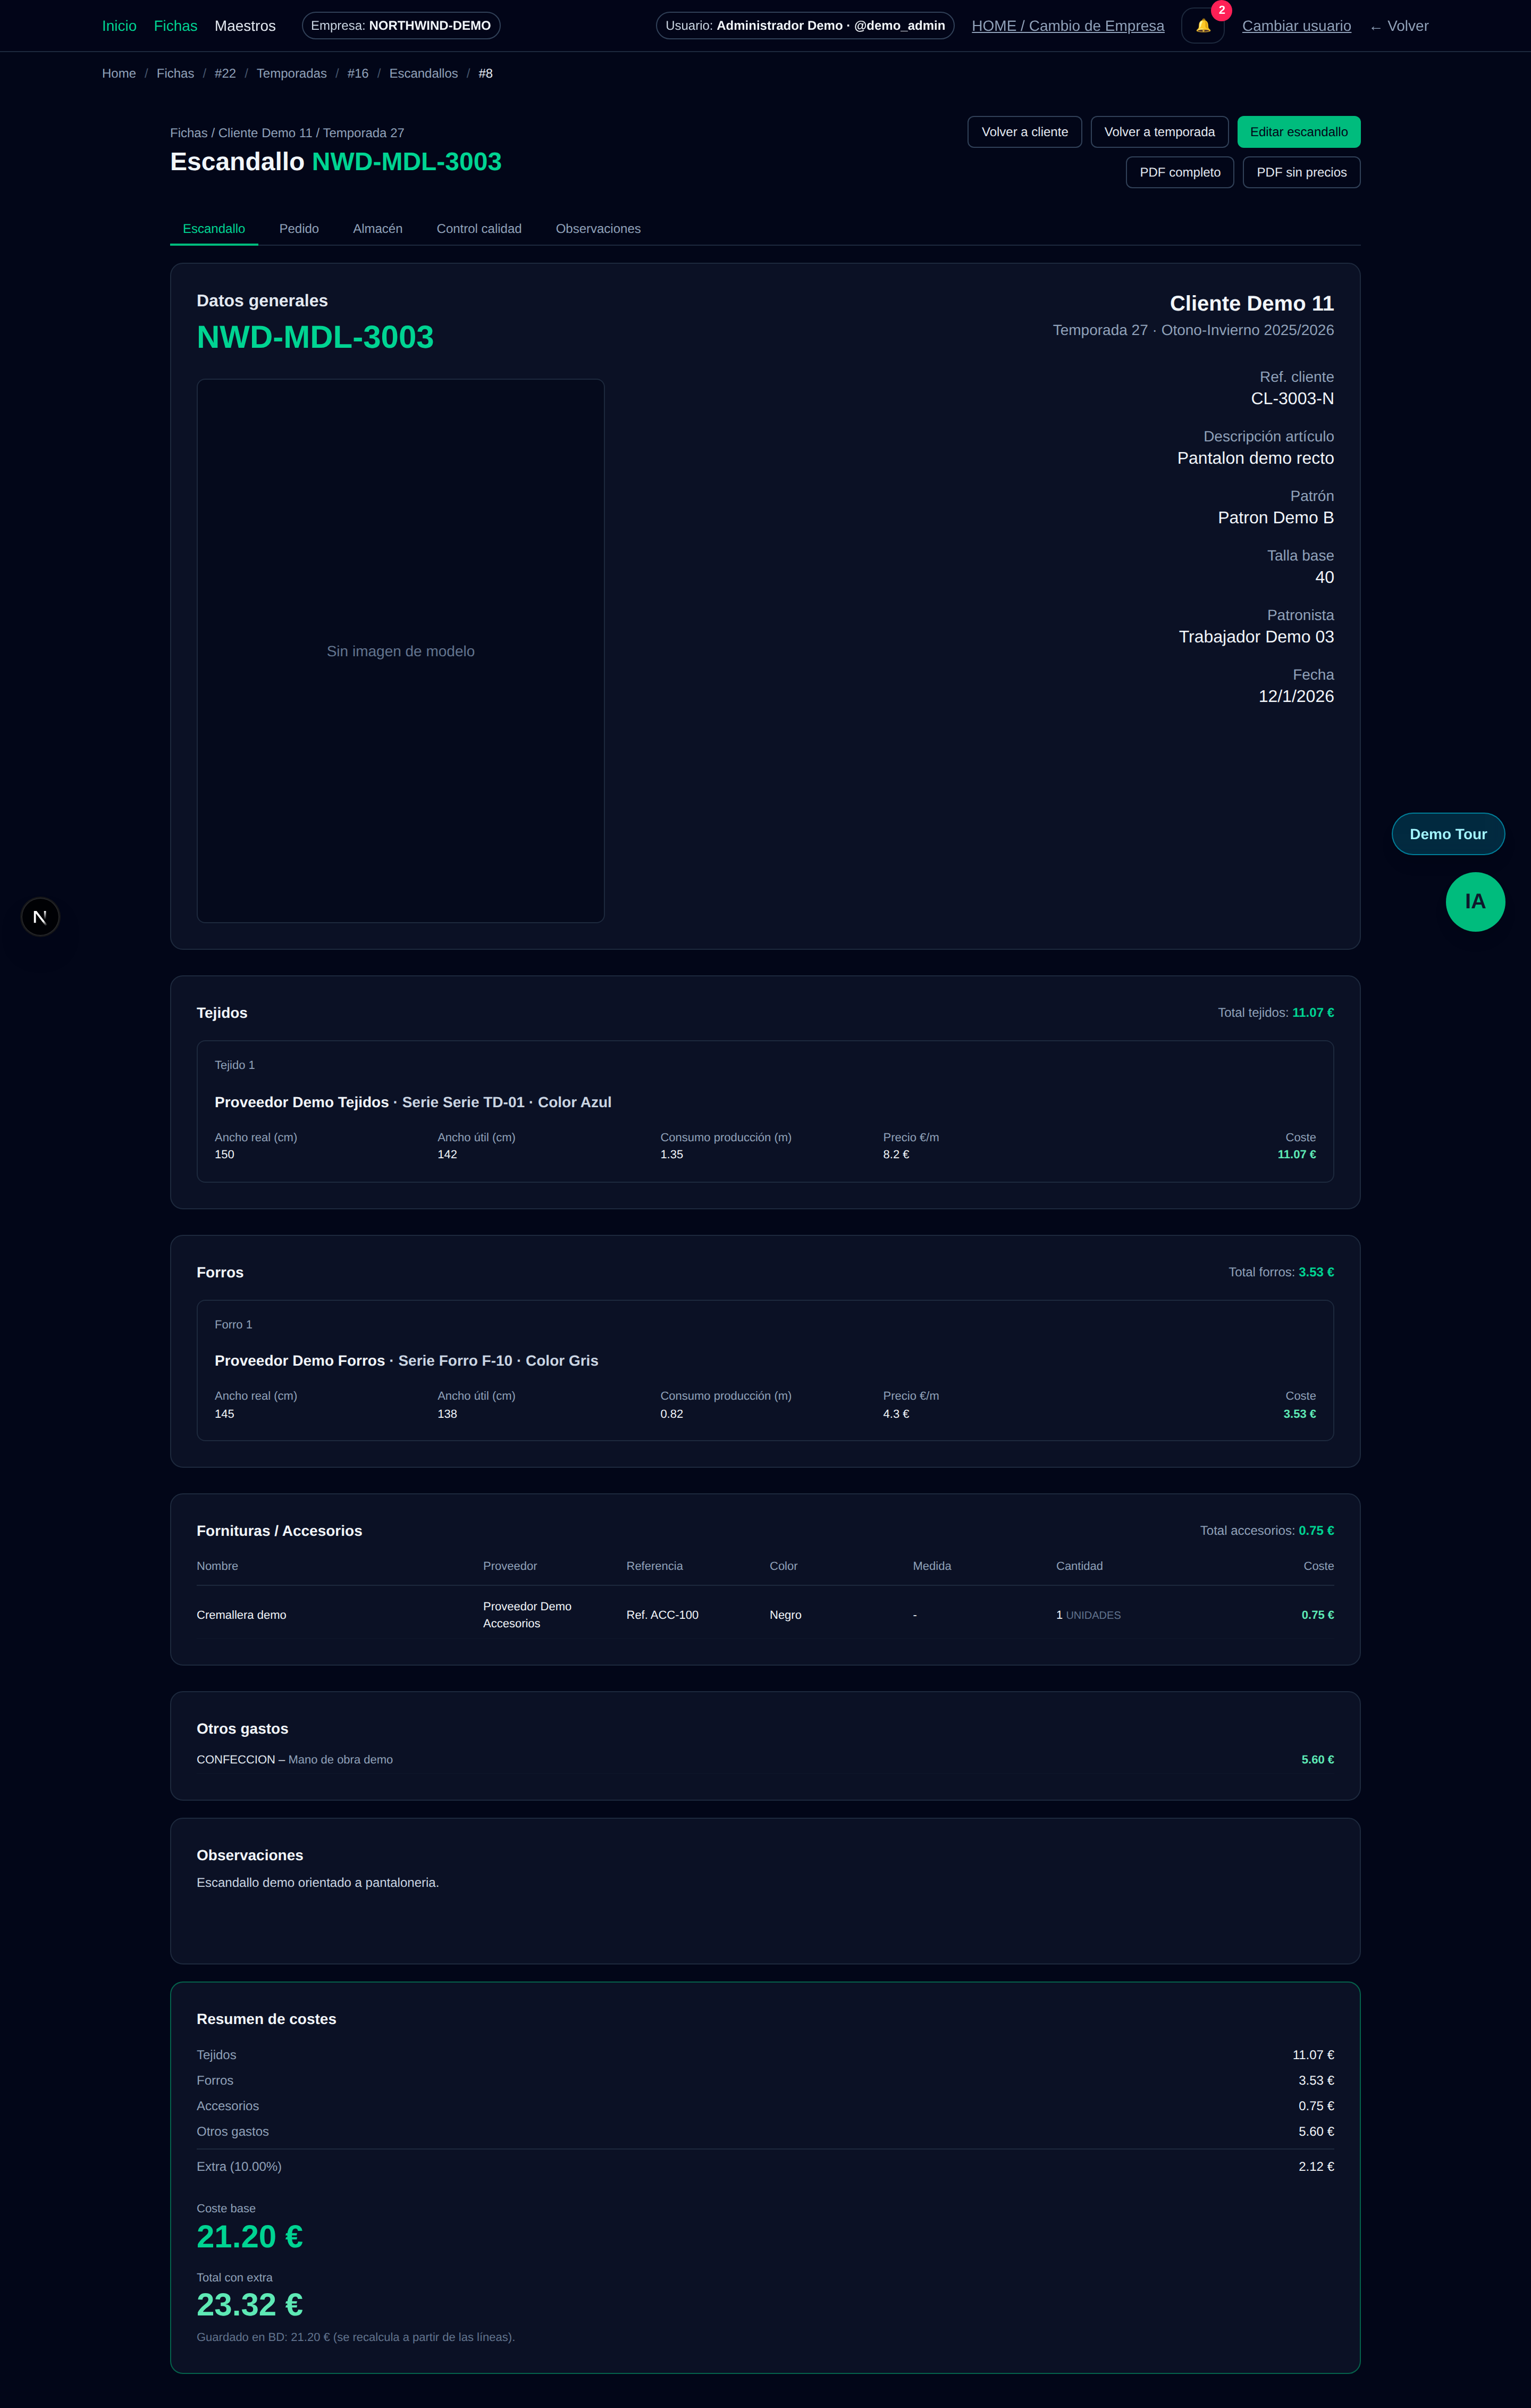Viewport: 1531px width, 2408px height.
Task: Click Editar escandallo button
Action: pos(1297,132)
